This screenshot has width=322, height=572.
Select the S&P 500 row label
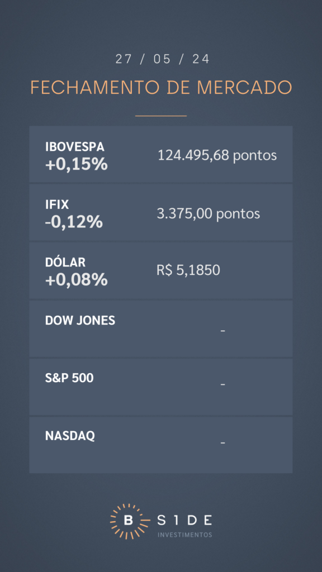[69, 378]
